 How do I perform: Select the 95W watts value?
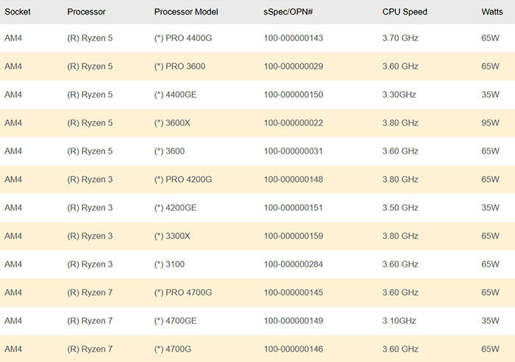(490, 123)
